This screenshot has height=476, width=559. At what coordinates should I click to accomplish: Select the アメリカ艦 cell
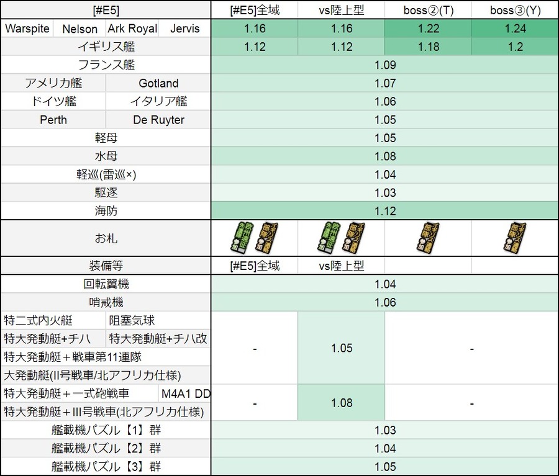(x=53, y=83)
